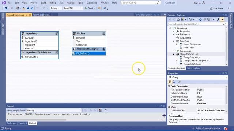
Task: Click Show All Files icon in Solution Explorer
Action: [x=209, y=19]
